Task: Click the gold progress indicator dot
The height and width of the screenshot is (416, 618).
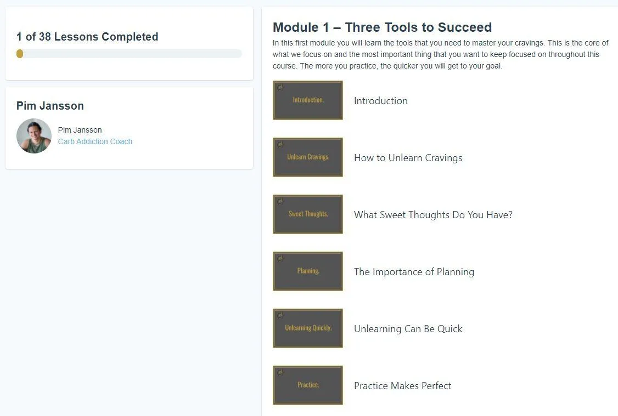Action: tap(20, 54)
